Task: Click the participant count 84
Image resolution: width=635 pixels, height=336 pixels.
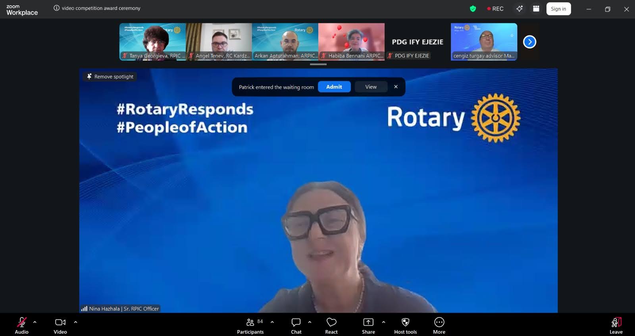Action: (x=260, y=321)
